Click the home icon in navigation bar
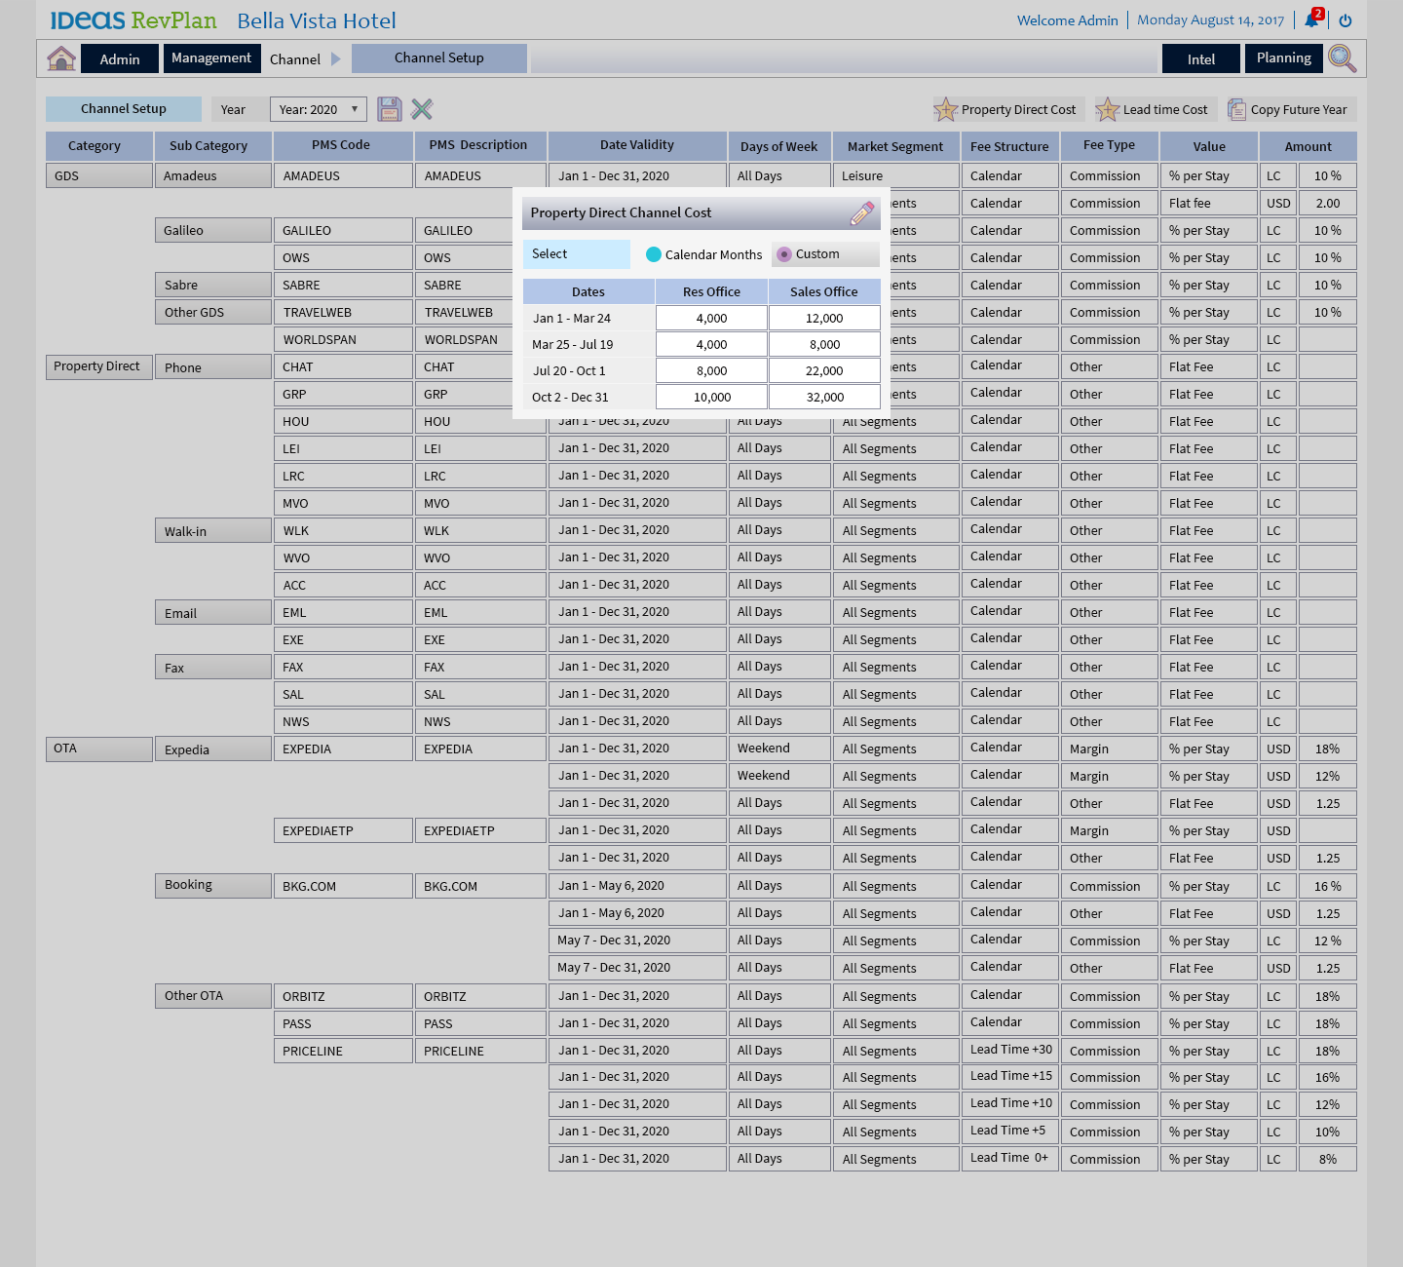Viewport: 1403px width, 1267px height. (x=61, y=58)
